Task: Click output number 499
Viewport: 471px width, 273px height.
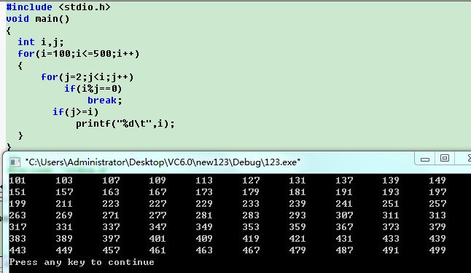Action: pyautogui.click(x=437, y=250)
